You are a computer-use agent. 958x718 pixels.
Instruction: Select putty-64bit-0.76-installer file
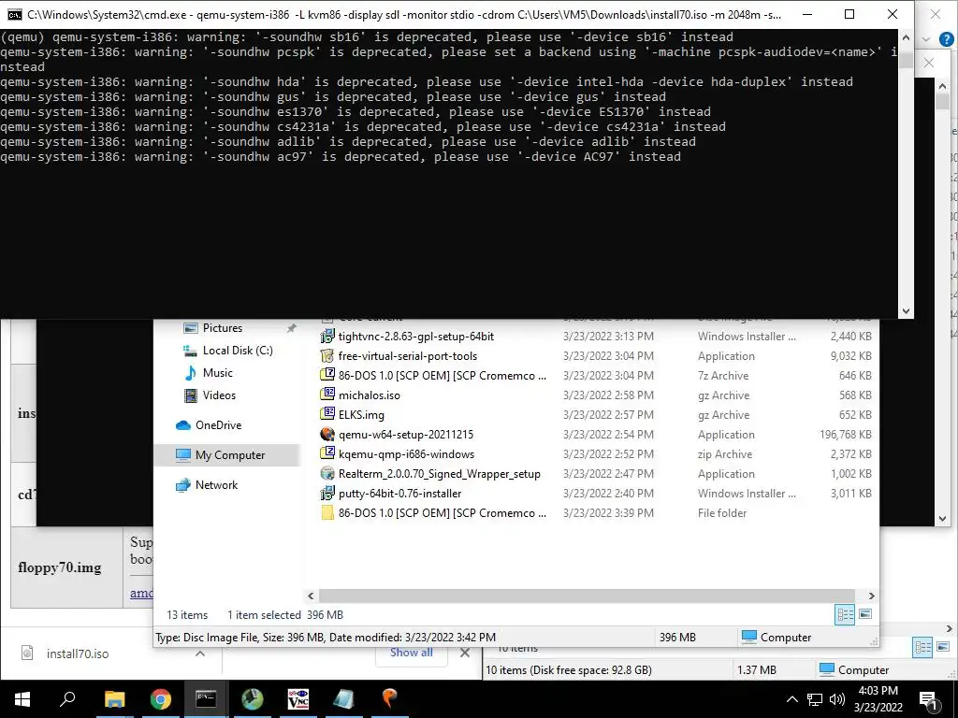[x=392, y=494]
